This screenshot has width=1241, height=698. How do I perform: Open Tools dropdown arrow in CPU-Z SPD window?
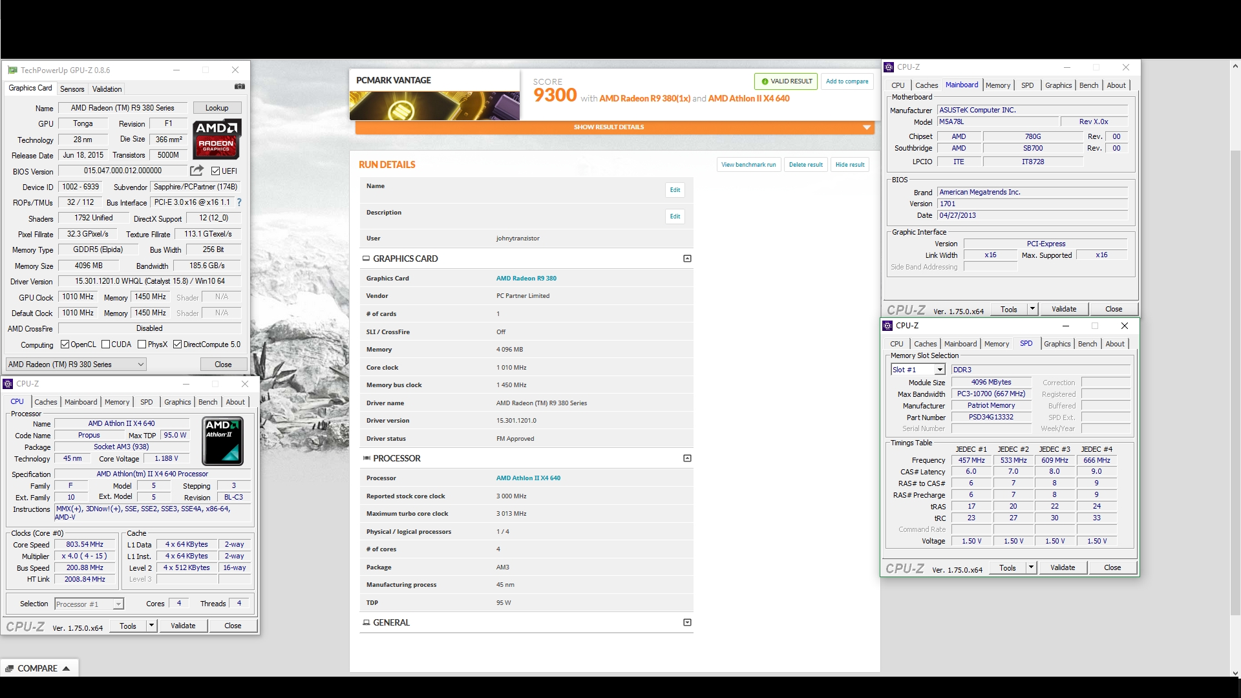point(1031,567)
